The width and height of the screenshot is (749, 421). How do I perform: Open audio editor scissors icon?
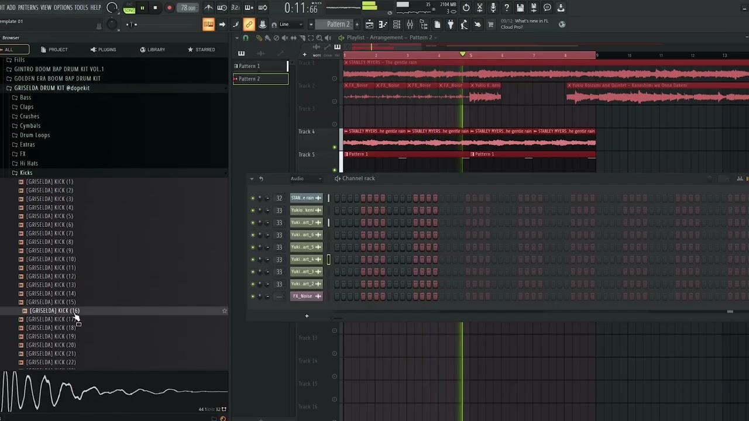coord(480,8)
